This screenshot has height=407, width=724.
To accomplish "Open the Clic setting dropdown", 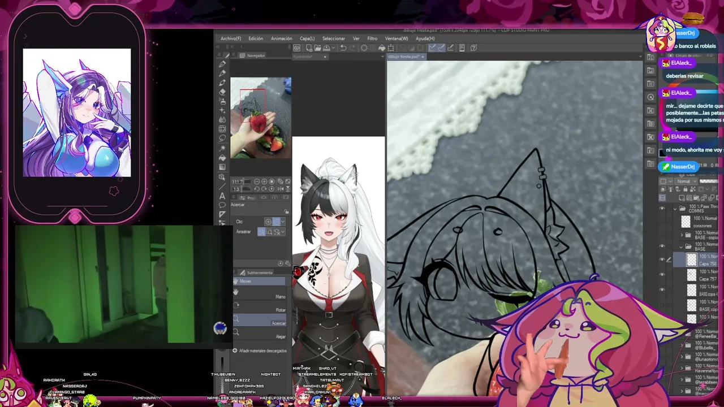I will (283, 222).
